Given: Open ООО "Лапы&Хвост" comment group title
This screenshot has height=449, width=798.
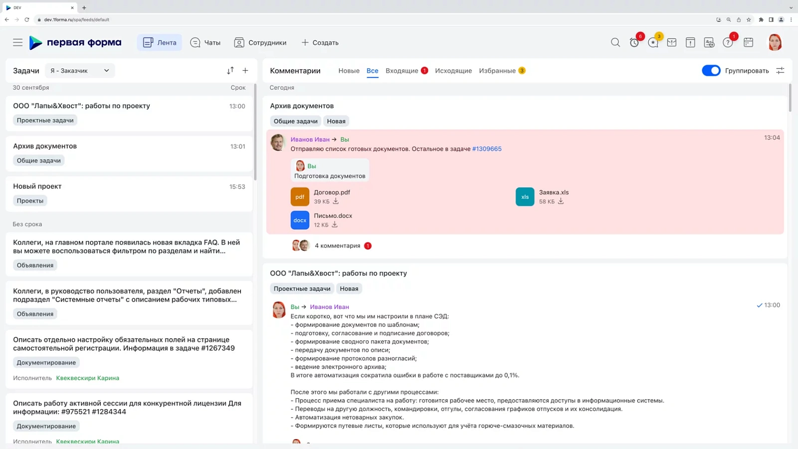Looking at the screenshot, I should point(338,273).
